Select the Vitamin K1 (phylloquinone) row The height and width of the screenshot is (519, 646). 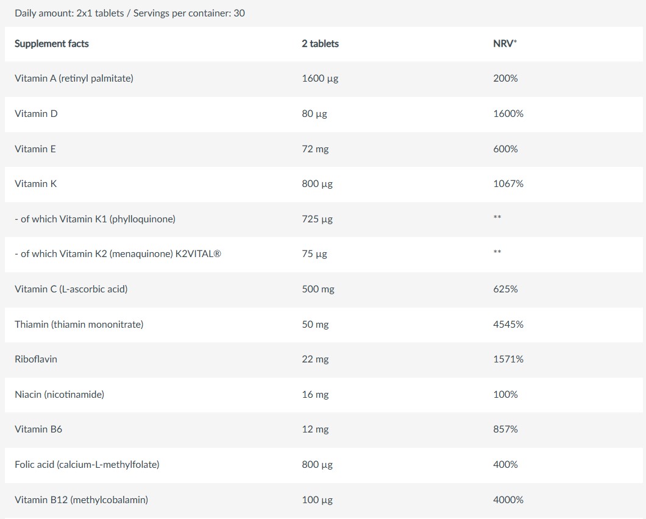coord(324,219)
